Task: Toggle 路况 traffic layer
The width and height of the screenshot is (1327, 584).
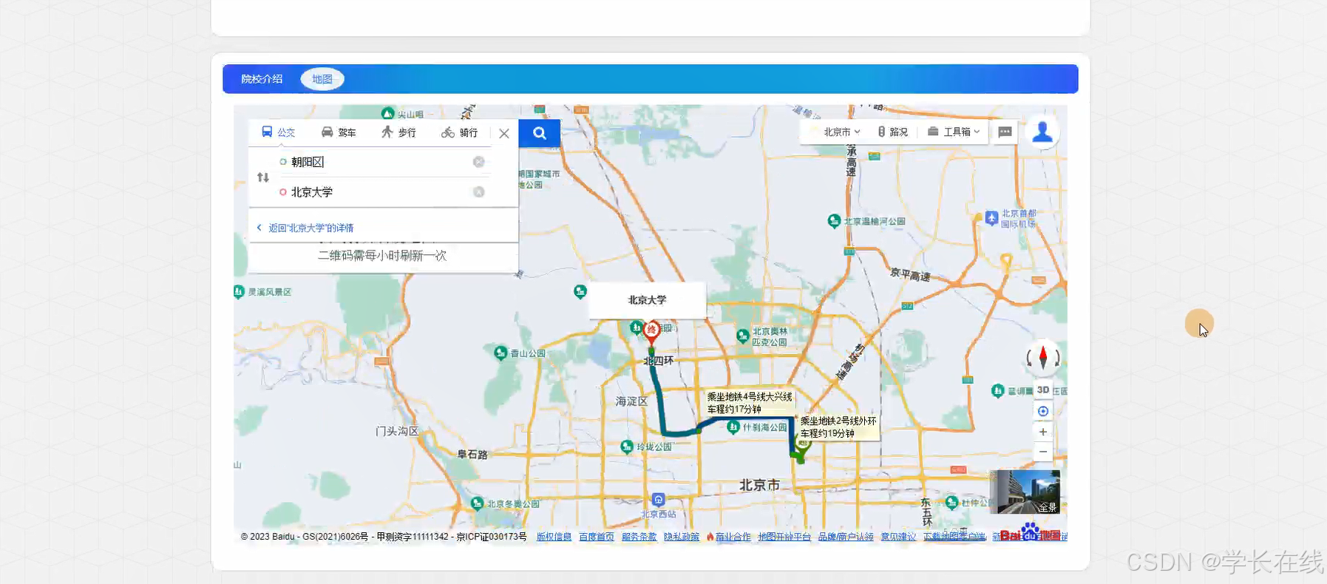Action: pyautogui.click(x=893, y=132)
